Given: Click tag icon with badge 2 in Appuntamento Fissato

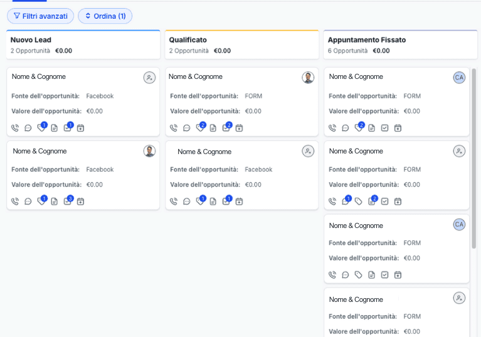Looking at the screenshot, I should (359, 127).
